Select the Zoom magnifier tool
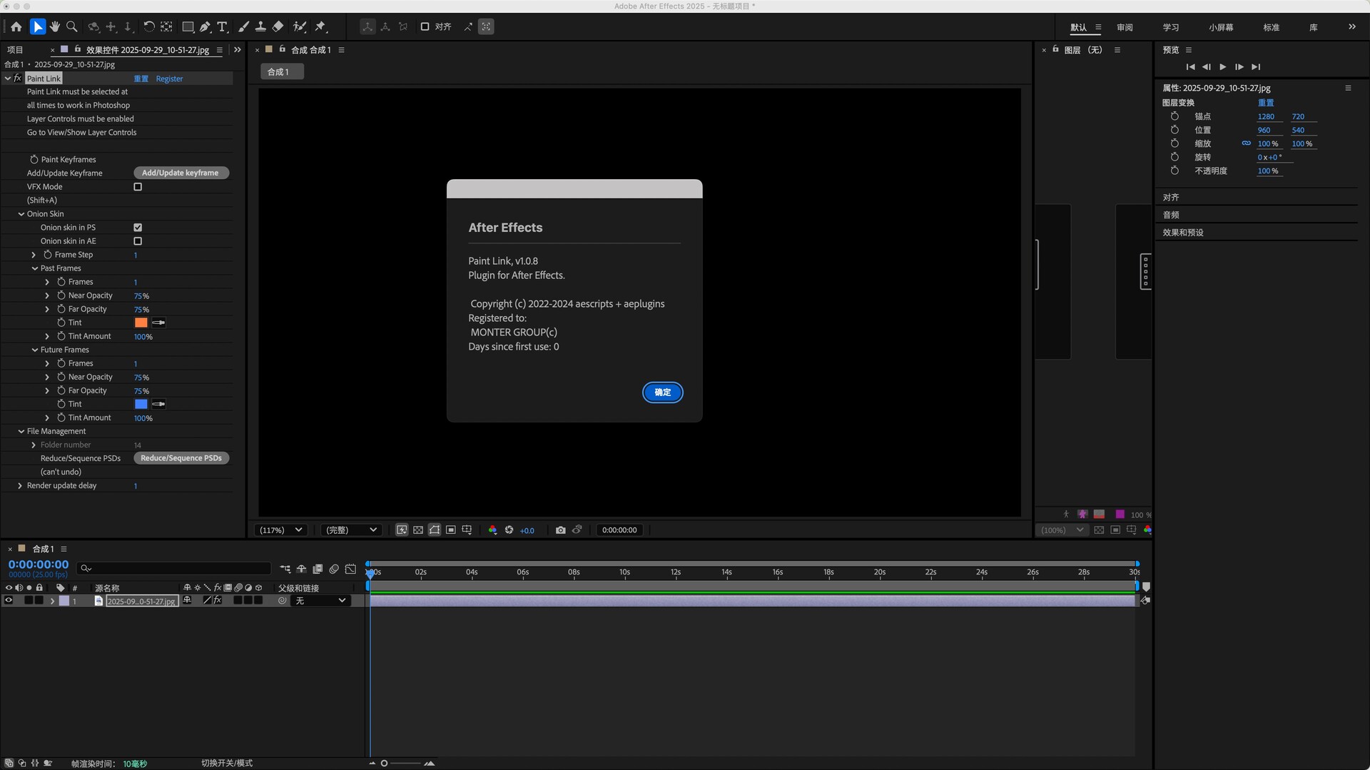The height and width of the screenshot is (770, 1370). point(72,27)
